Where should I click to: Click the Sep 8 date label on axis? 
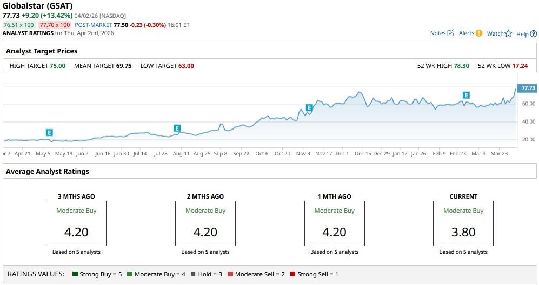coord(221,153)
